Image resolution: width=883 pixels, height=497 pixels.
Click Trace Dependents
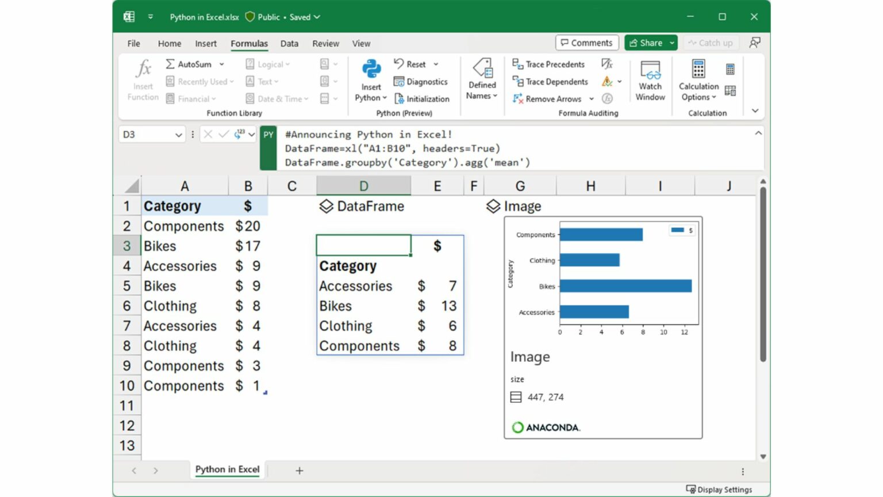(550, 82)
